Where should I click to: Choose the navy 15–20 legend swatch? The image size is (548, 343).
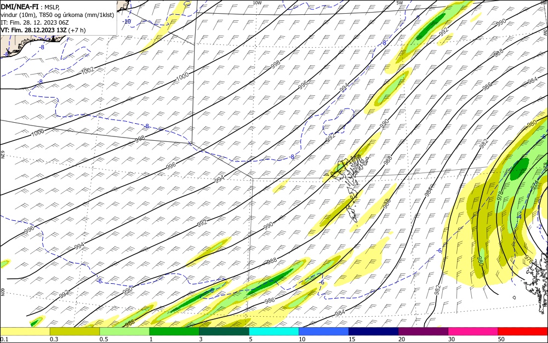click(x=374, y=331)
